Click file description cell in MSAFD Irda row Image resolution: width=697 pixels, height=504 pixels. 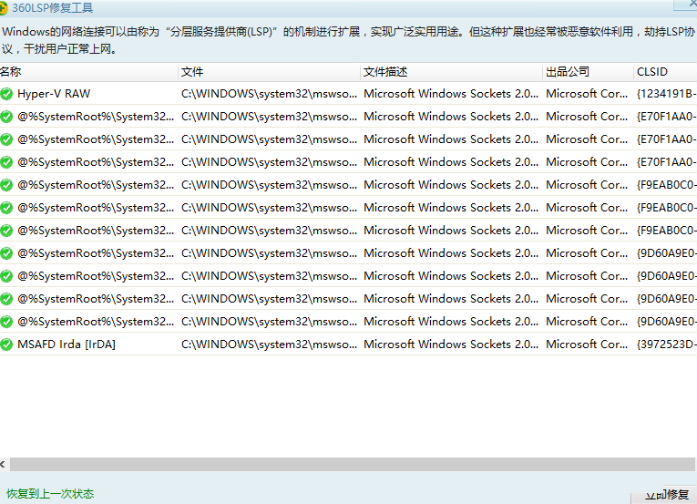click(451, 345)
